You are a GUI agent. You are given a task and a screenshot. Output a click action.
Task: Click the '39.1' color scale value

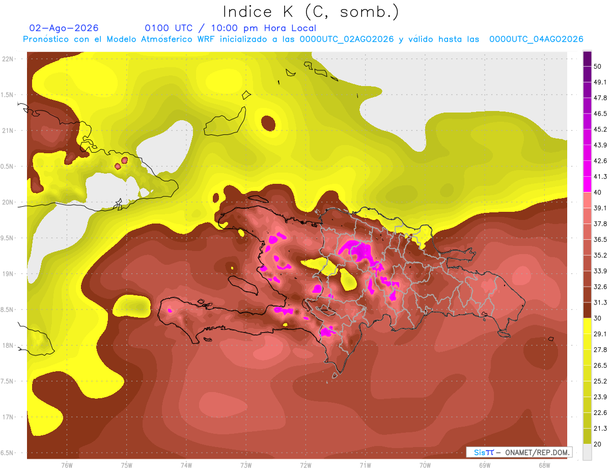pyautogui.click(x=600, y=208)
